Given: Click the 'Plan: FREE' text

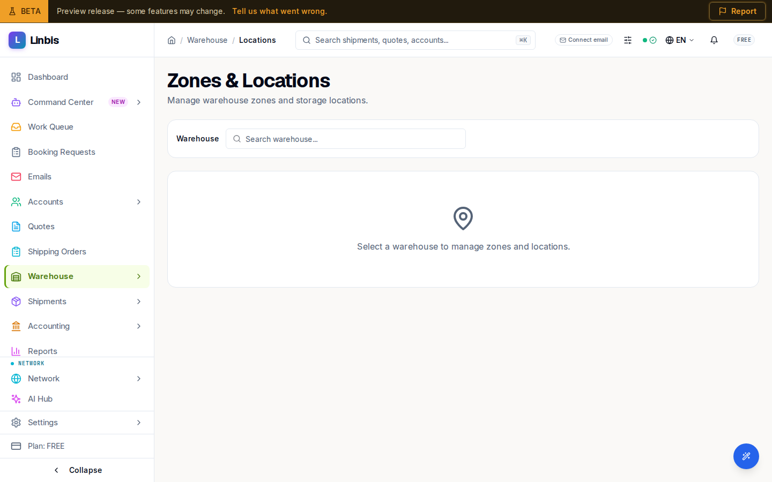Looking at the screenshot, I should (46, 446).
